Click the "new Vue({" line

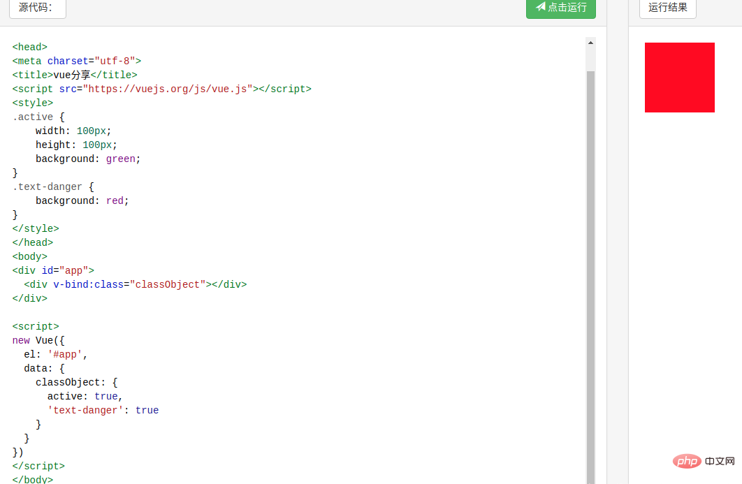tap(38, 340)
